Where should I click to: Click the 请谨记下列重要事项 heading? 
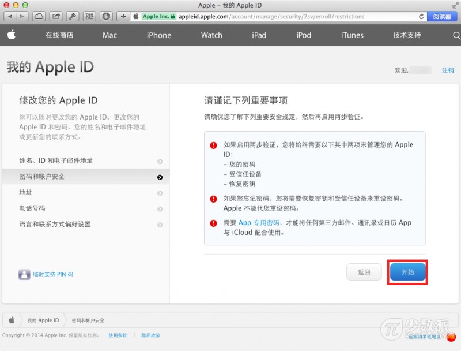pos(246,100)
